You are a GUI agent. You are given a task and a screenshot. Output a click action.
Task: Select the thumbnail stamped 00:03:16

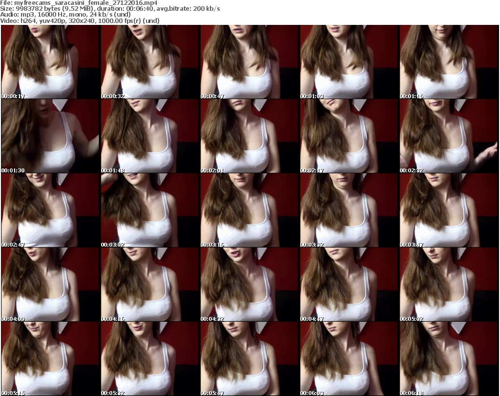(x=250, y=210)
